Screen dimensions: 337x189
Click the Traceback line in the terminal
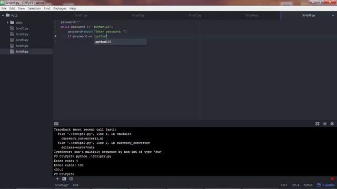[x=85, y=130]
